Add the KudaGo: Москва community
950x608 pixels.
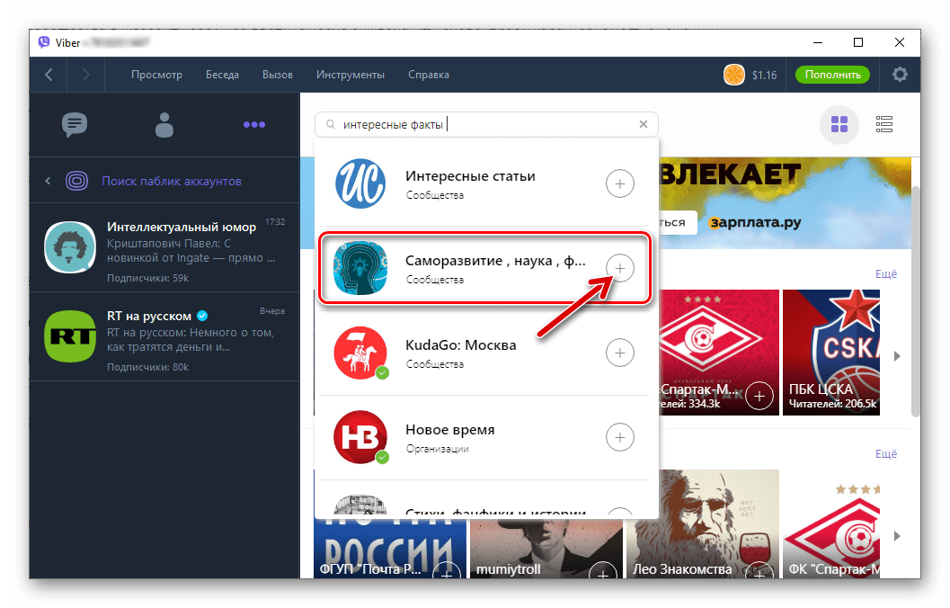coord(619,353)
